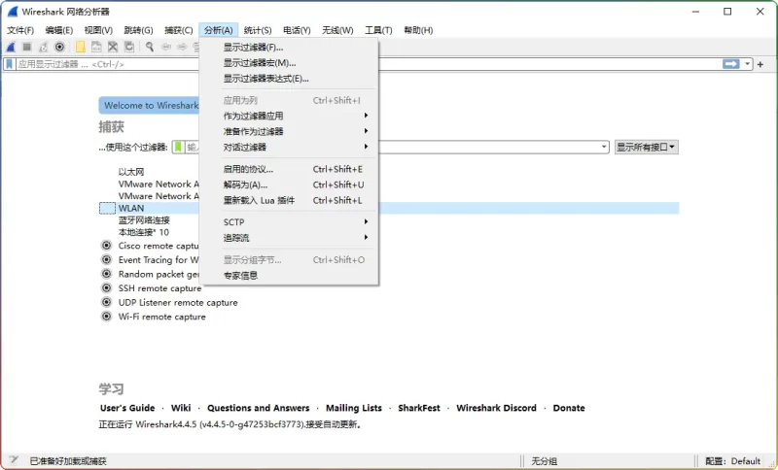The width and height of the screenshot is (778, 470).
Task: Open the Questions and Answers link
Action: 258,408
